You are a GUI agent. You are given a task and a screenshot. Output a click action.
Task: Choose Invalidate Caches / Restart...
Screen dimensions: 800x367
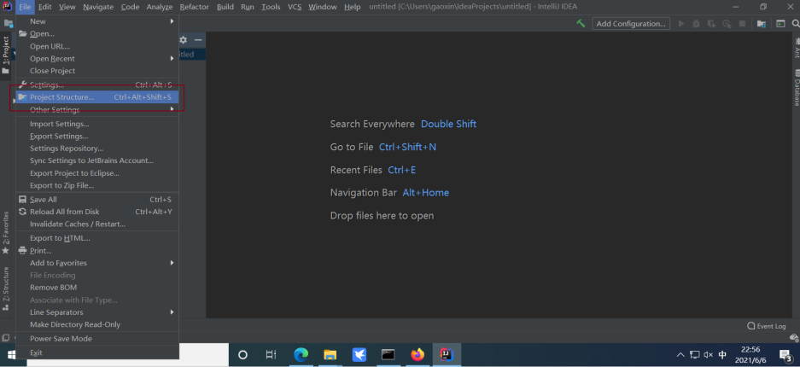pyautogui.click(x=78, y=224)
